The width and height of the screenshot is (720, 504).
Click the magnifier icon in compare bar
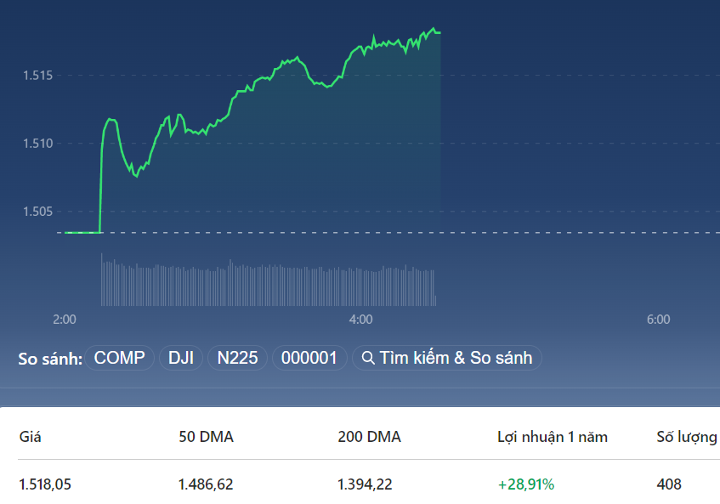click(368, 358)
